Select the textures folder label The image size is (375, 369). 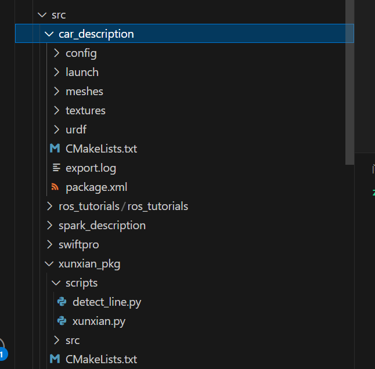[85, 111]
